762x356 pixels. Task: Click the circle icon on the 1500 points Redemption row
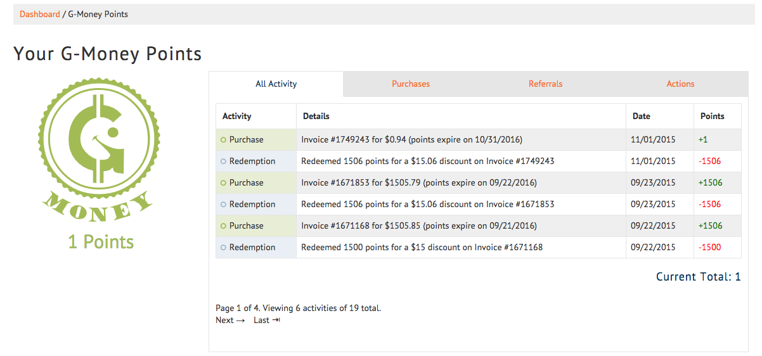tap(223, 248)
